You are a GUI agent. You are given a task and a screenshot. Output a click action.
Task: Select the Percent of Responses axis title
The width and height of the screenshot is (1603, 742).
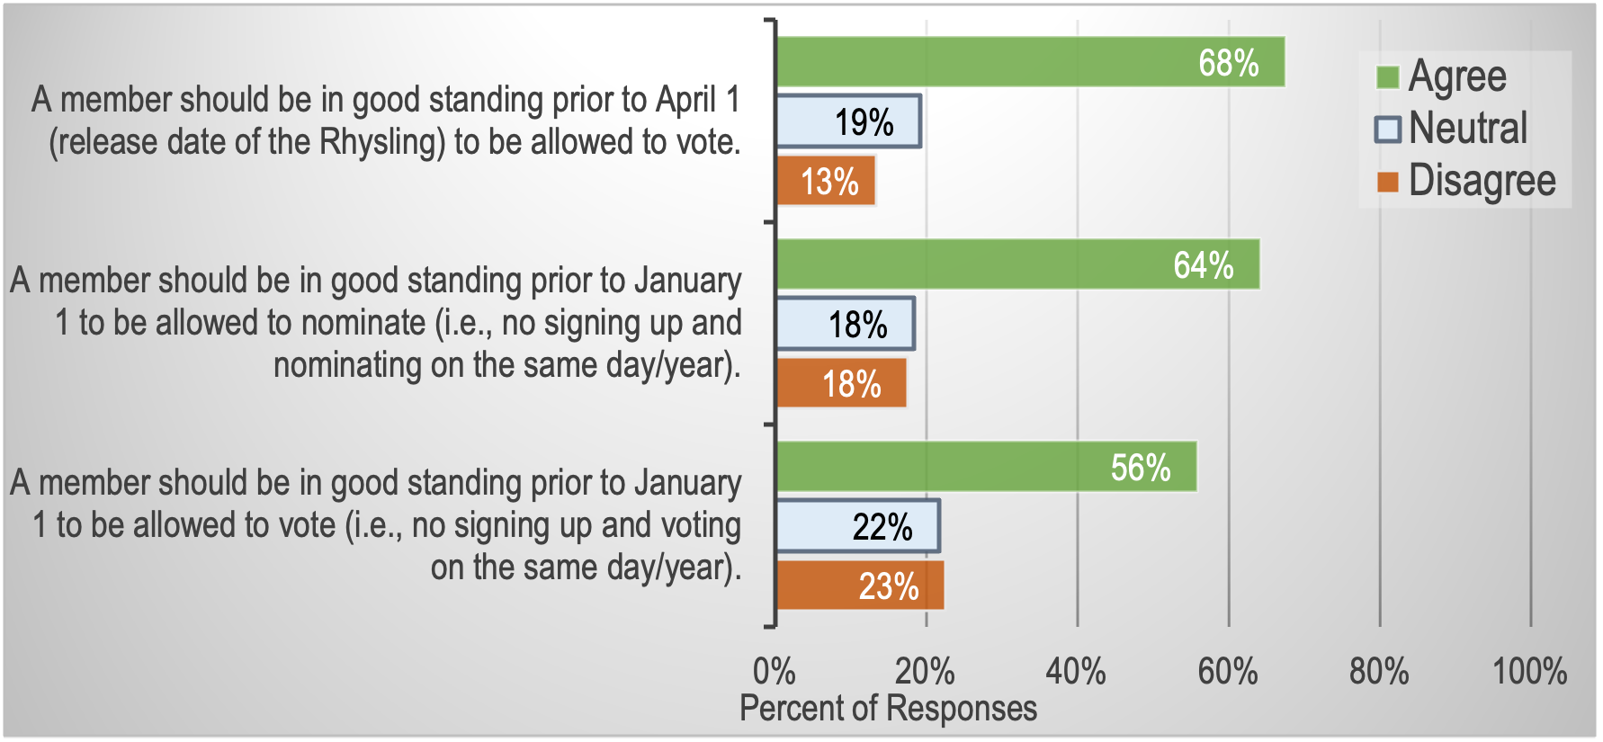point(888,709)
